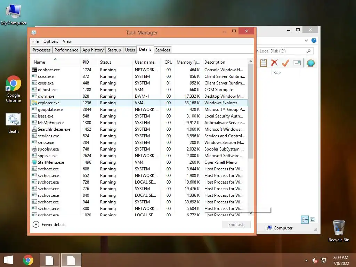Switch Explorer to details view icon

point(305,219)
